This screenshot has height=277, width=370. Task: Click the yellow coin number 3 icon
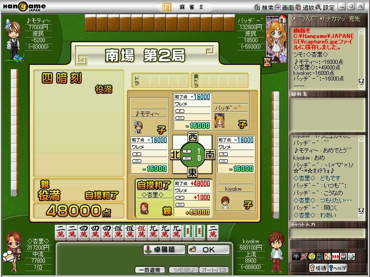[x=312, y=256]
